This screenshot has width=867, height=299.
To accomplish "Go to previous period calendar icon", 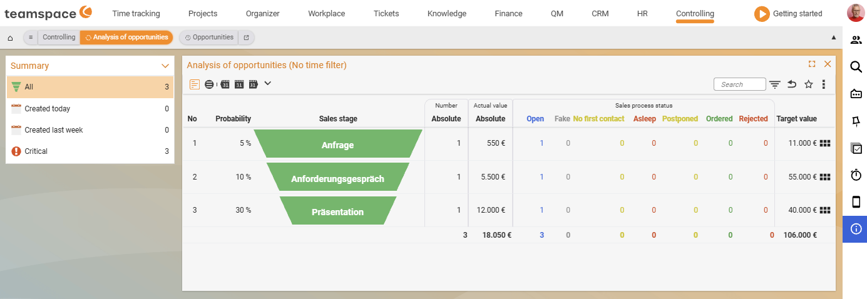I will point(225,84).
